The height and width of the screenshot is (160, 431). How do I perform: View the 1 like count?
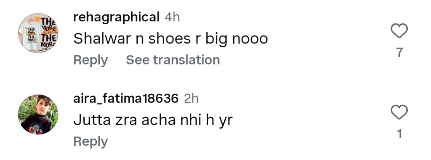point(400,134)
